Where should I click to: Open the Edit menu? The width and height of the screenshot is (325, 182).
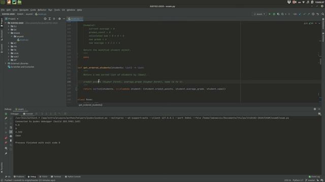[9, 10]
